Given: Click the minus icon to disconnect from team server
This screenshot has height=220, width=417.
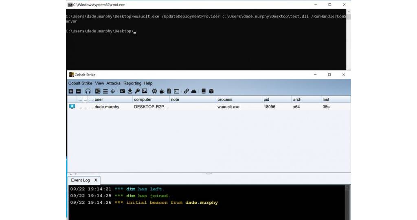Looking at the screenshot, I should [x=78, y=91].
